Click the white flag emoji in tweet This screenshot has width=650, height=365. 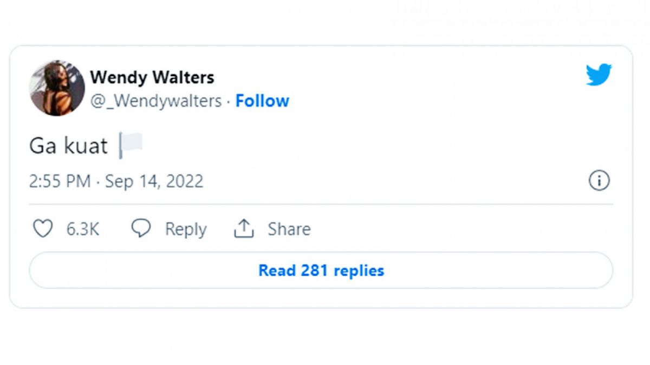click(130, 146)
